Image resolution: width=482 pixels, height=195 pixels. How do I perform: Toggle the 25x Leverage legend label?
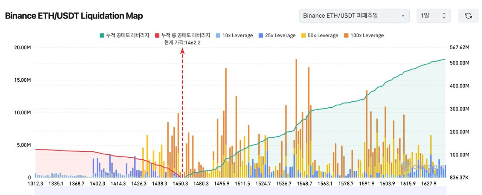(280, 35)
